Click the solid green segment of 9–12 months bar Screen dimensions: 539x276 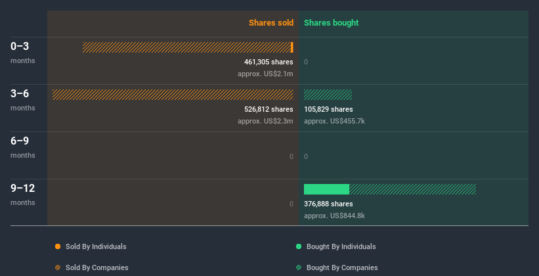[326, 189]
